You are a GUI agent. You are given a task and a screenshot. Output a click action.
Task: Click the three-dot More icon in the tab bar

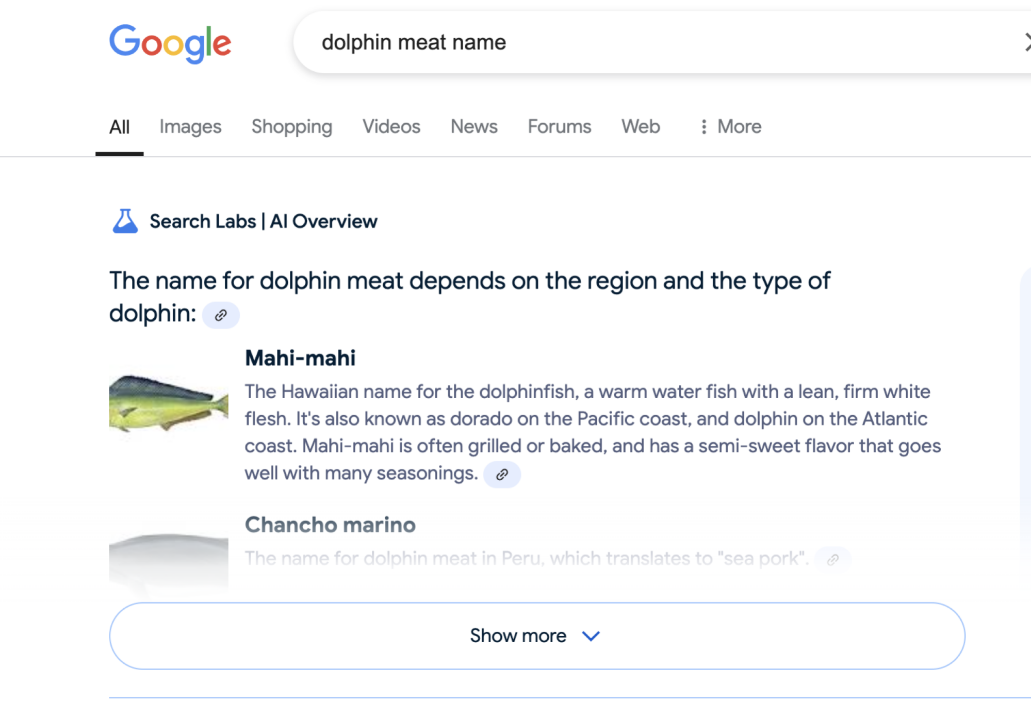[703, 126]
